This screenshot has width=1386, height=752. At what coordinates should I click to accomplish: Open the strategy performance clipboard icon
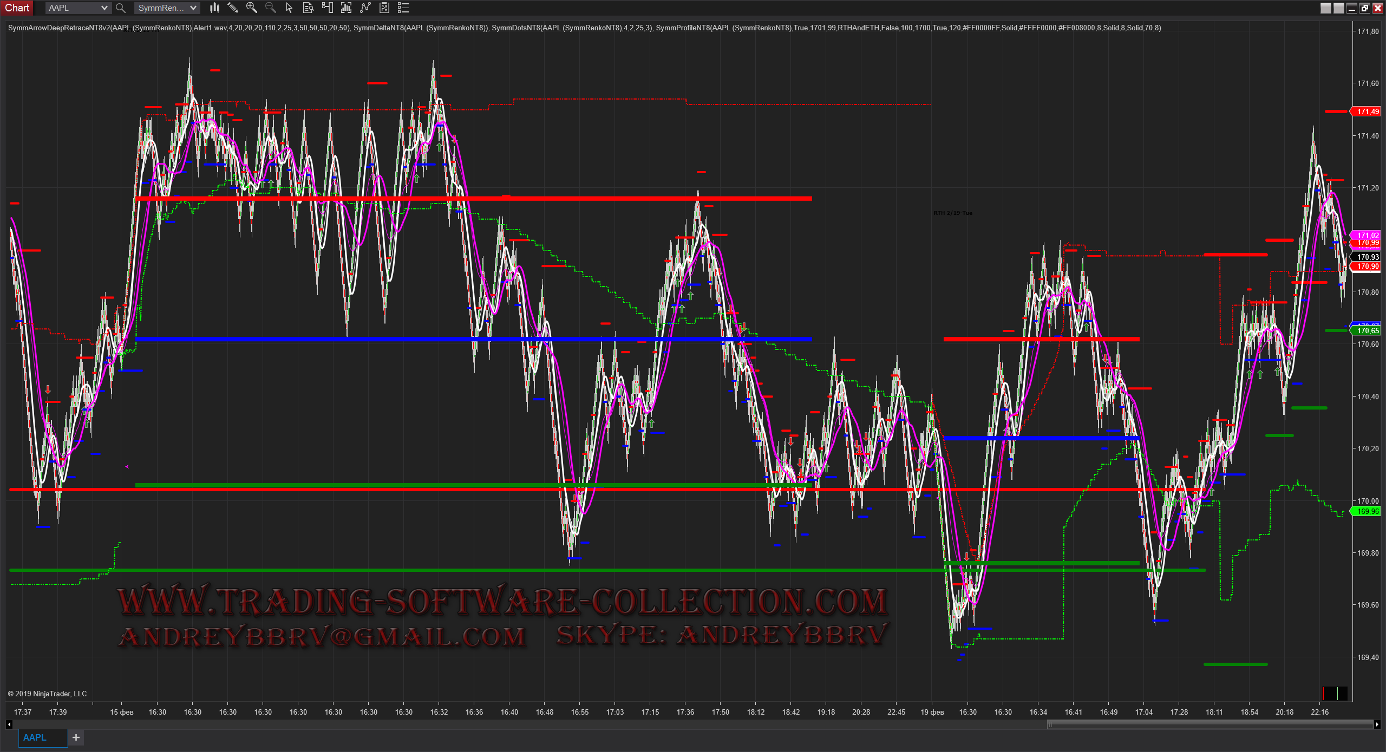point(384,8)
